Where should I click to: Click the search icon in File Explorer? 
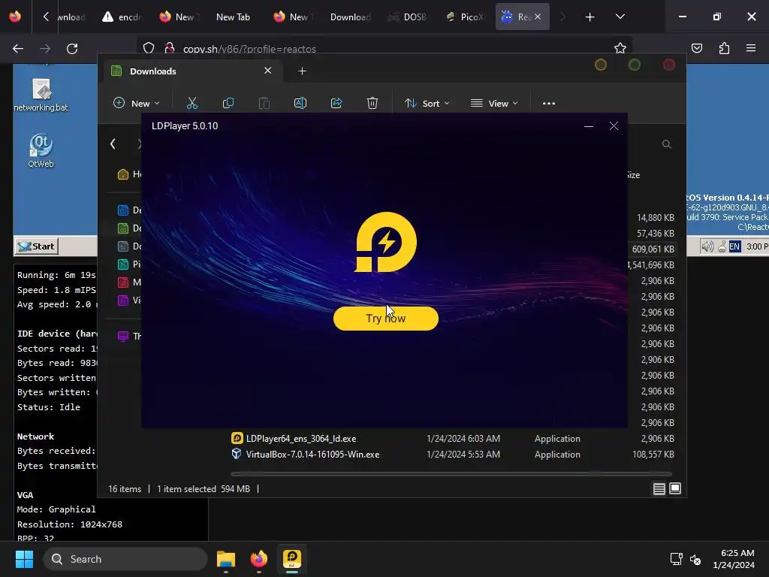click(x=667, y=143)
